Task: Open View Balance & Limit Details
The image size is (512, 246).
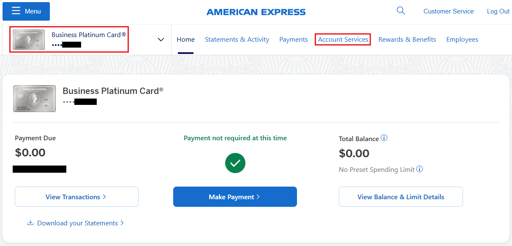Action: click(x=400, y=197)
